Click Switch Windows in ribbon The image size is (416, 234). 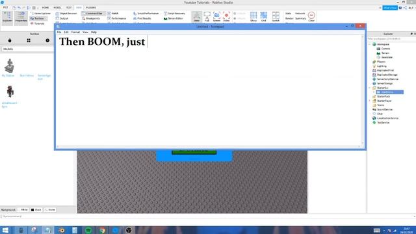pos(276,17)
